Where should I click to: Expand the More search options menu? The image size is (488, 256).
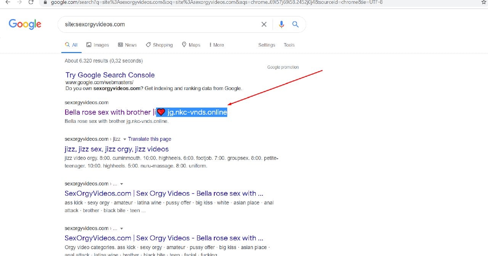217,45
